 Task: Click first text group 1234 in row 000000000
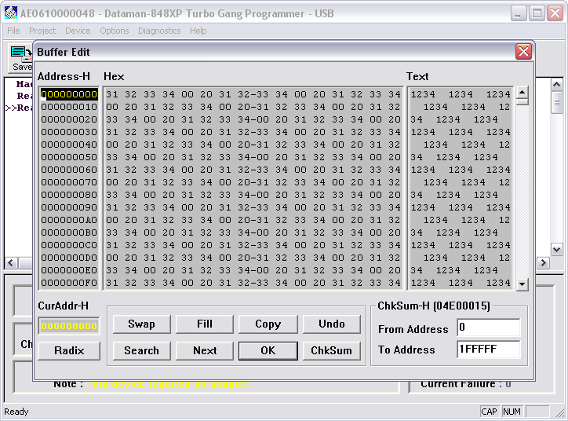[x=423, y=94]
